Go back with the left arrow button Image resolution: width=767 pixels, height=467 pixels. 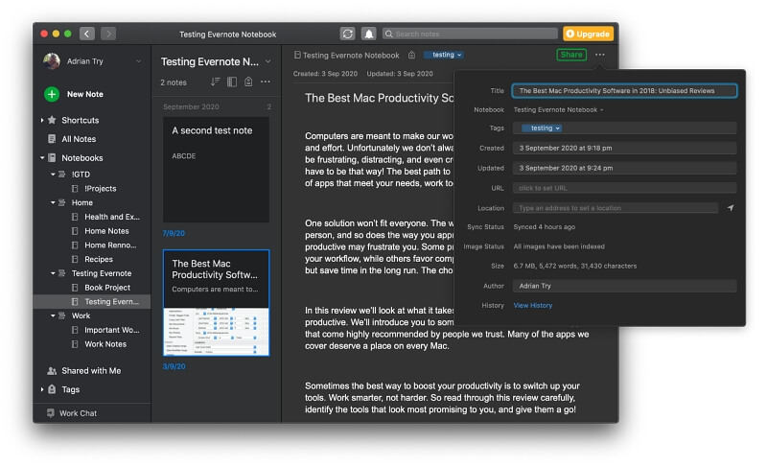pos(87,34)
